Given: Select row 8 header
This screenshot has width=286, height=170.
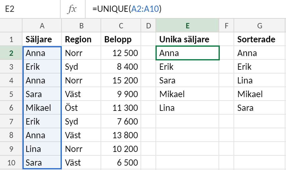Looking at the screenshot, I should coord(11,135).
